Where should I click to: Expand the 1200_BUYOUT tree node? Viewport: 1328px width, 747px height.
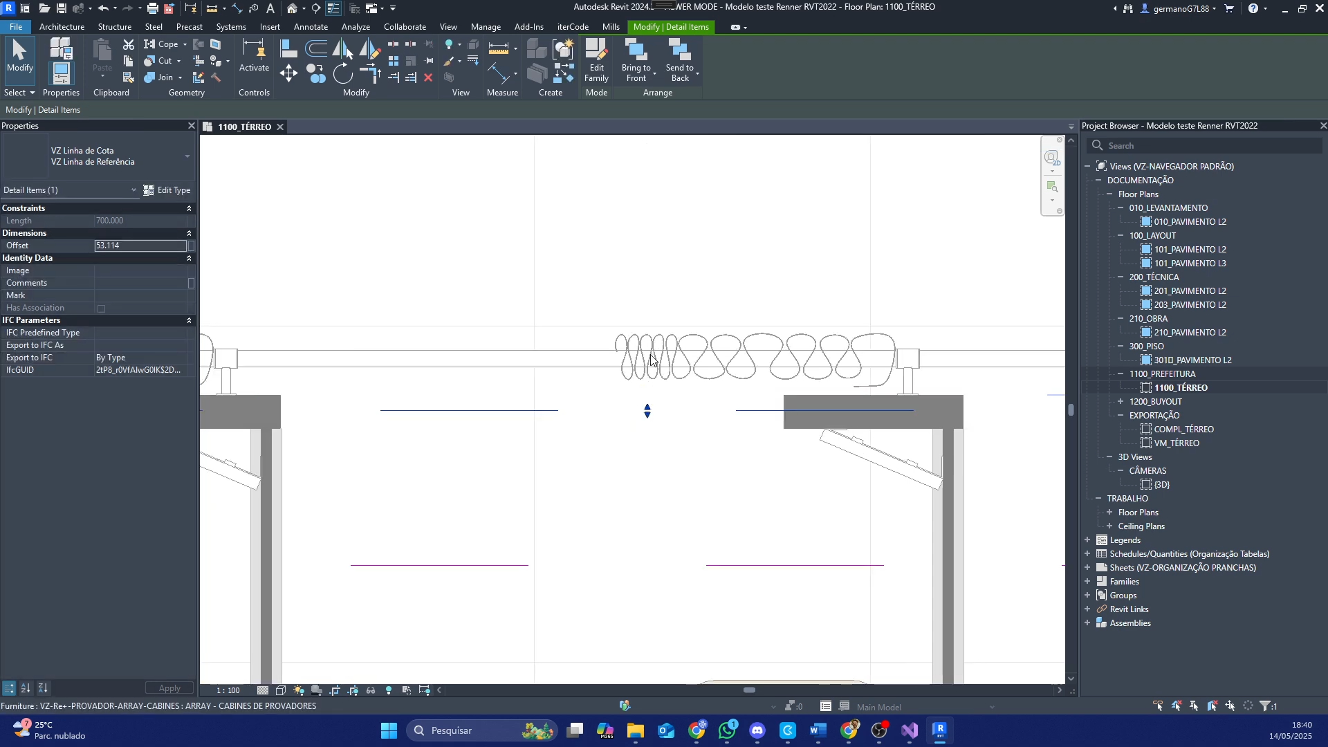pos(1120,402)
